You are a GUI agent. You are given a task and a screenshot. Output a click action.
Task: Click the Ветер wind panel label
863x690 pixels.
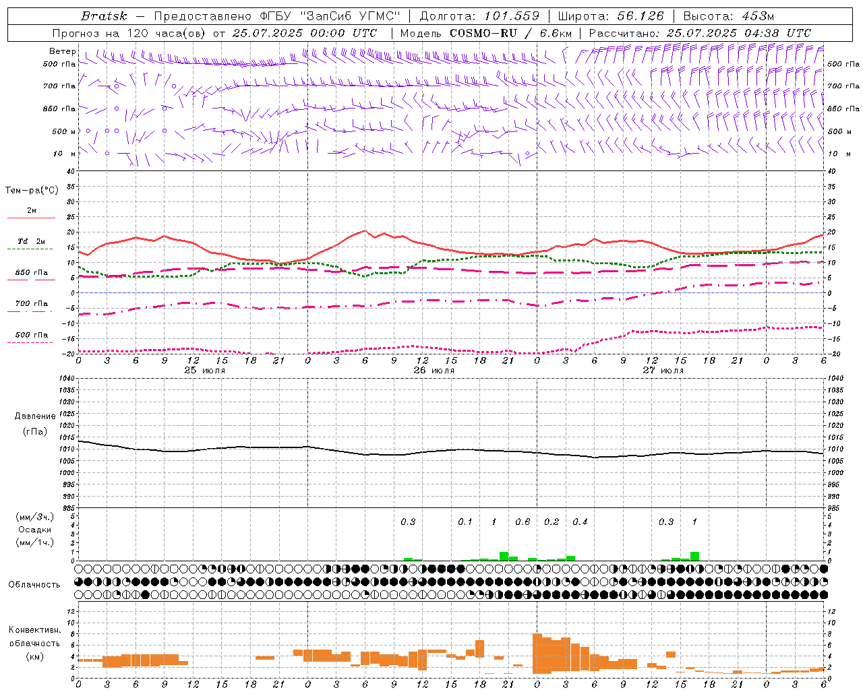(62, 51)
